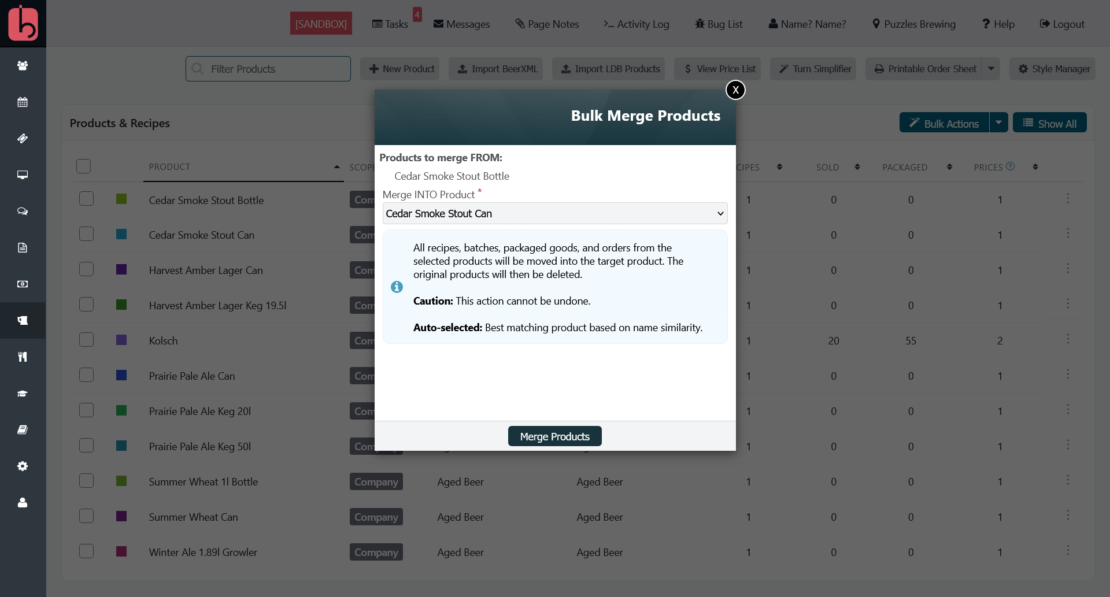Open the graduation cap sidebar icon
Viewport: 1110px width, 597px height.
23,393
